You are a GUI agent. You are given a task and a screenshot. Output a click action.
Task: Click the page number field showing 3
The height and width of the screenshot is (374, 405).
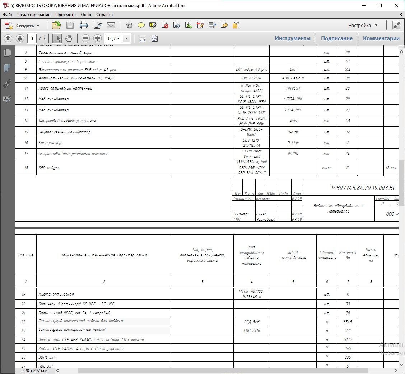32,38
